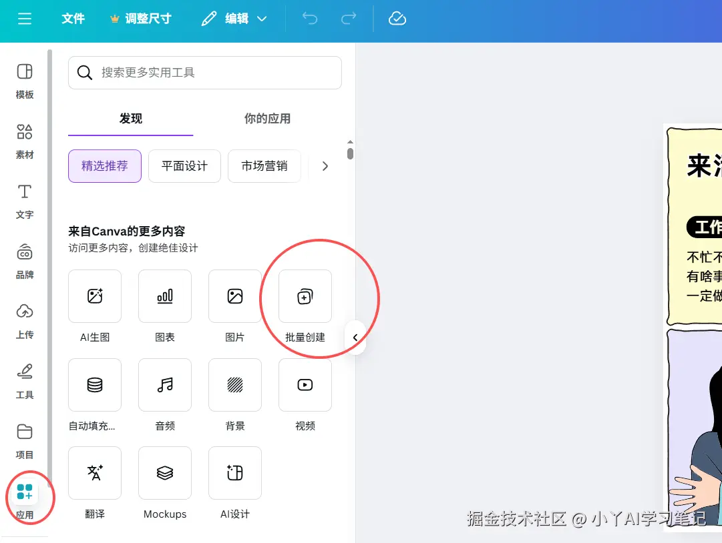This screenshot has height=543, width=722.
Task: Open the 图表 charts app
Action: tap(164, 296)
